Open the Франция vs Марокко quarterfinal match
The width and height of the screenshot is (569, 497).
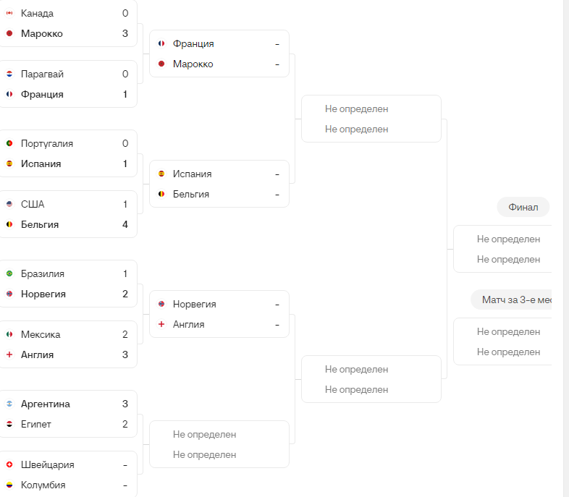tap(219, 54)
